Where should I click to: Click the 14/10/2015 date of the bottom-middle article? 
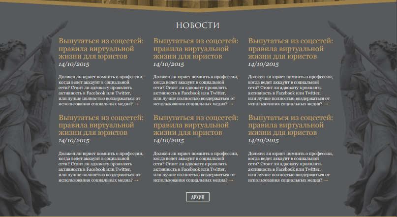coord(168,140)
